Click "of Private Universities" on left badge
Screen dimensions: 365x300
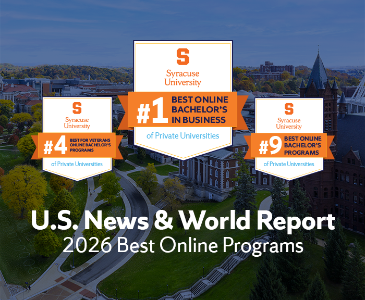click(x=77, y=164)
